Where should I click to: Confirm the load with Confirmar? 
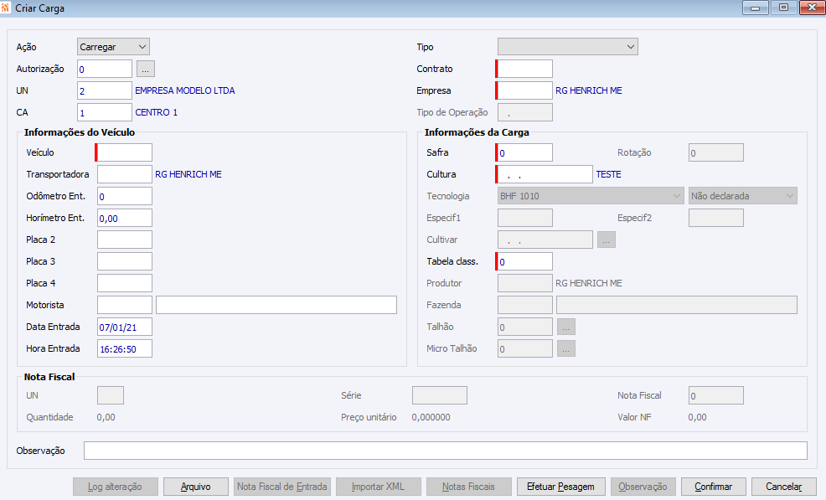click(x=713, y=487)
